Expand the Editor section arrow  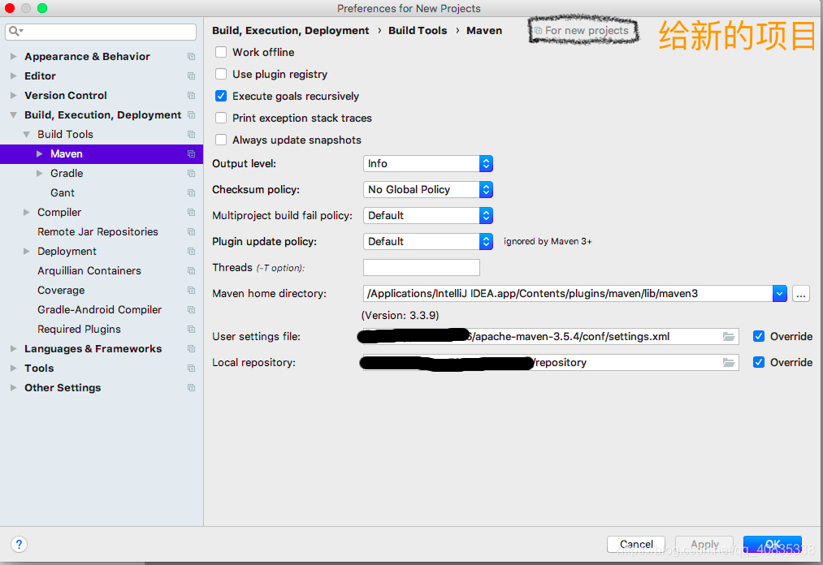(14, 75)
